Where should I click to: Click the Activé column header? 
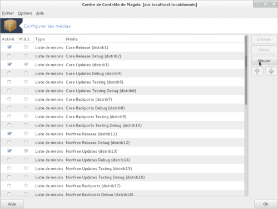[x=8, y=39]
